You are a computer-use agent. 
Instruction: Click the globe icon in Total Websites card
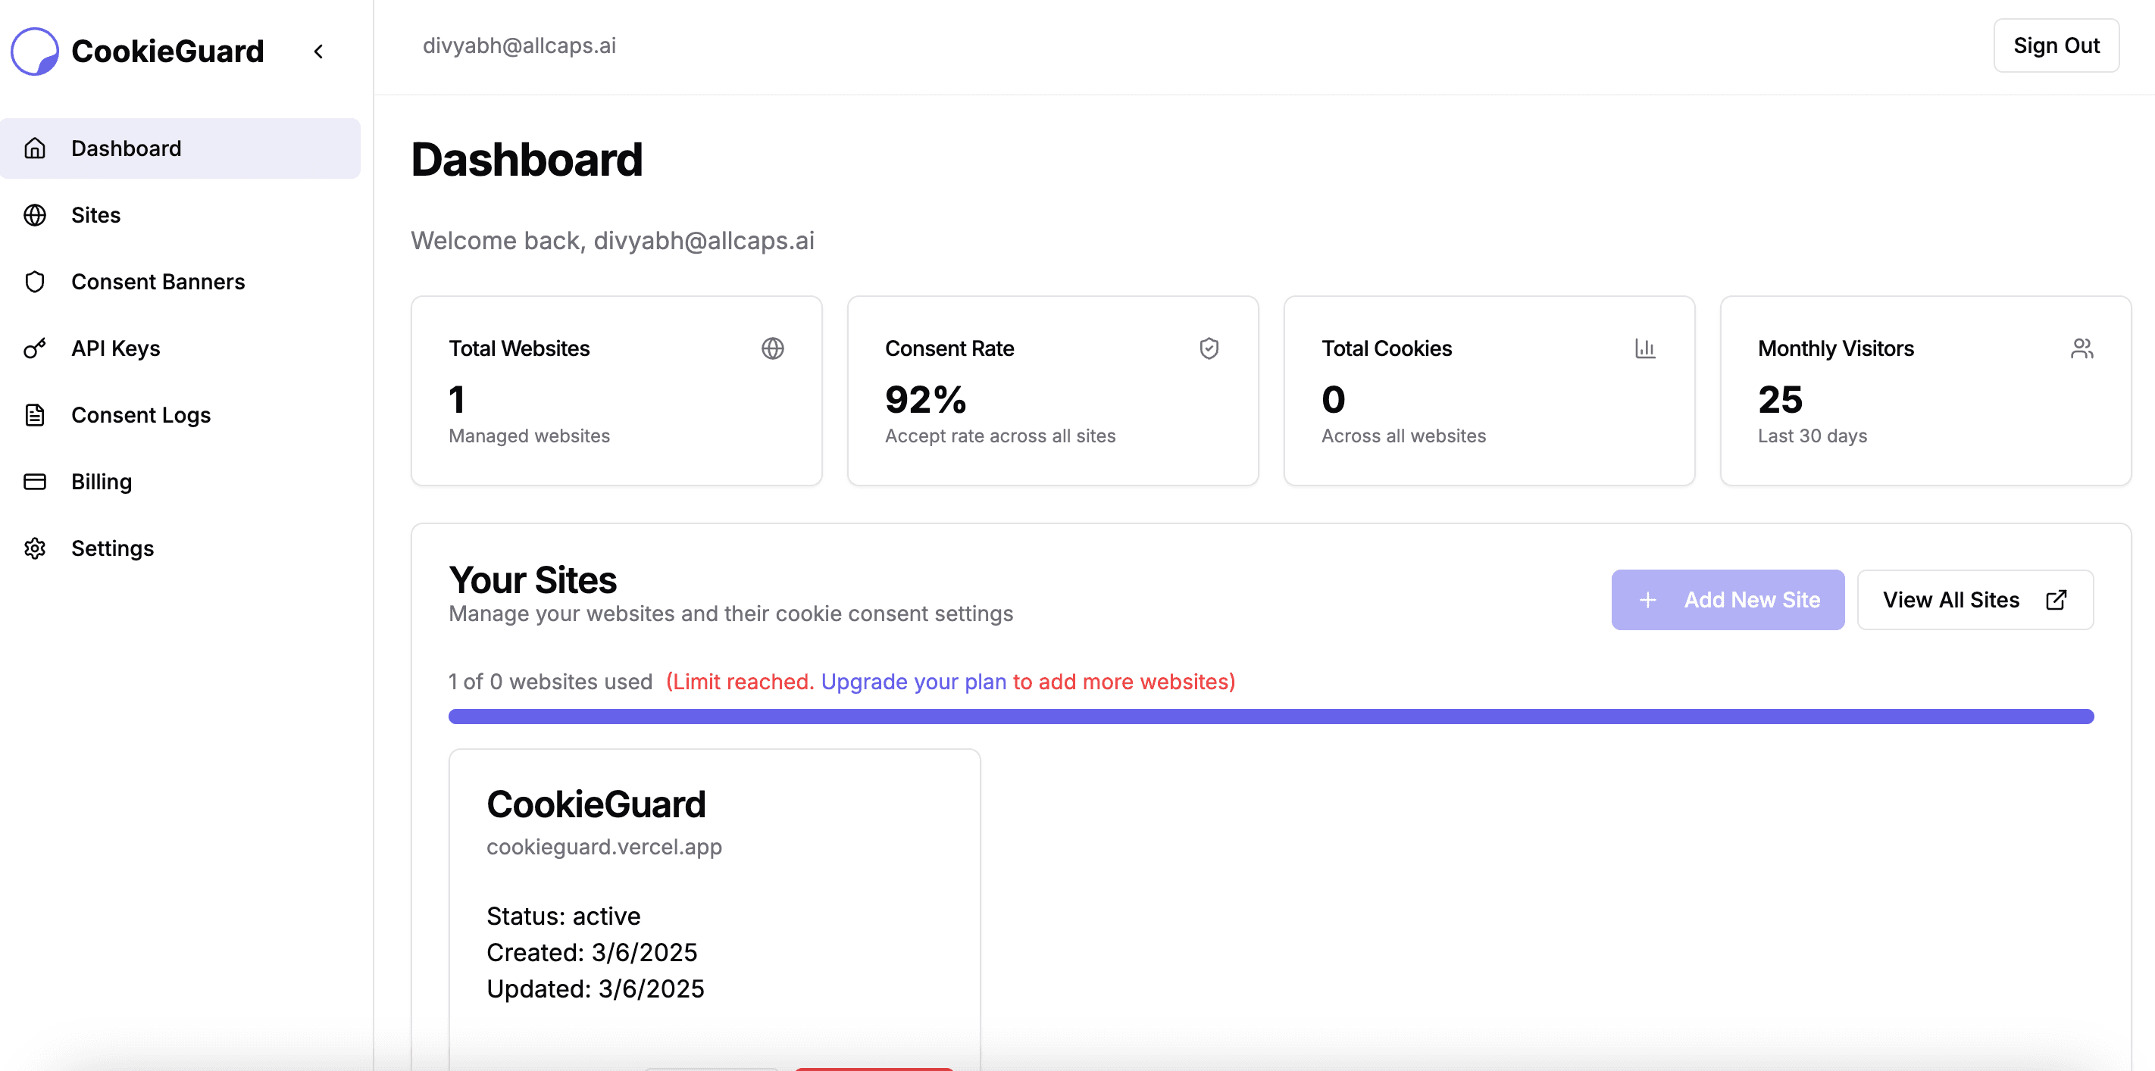772,348
